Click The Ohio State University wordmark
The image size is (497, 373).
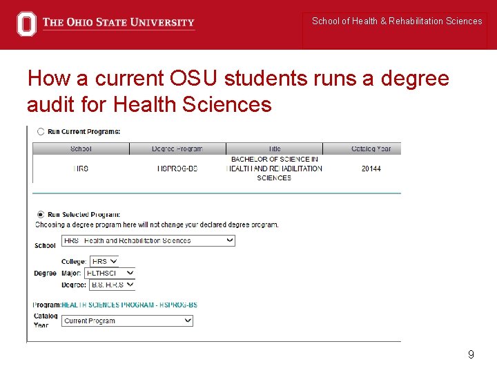point(119,22)
